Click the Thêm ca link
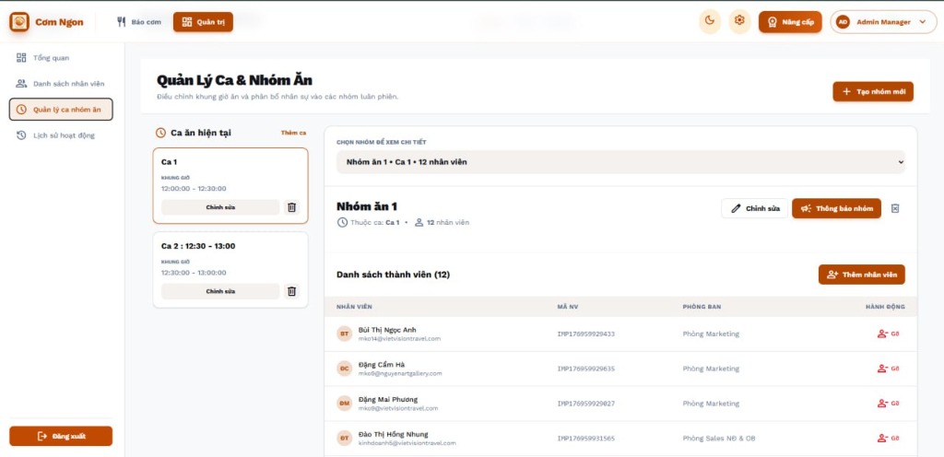The width and height of the screenshot is (944, 457). pyautogui.click(x=293, y=133)
